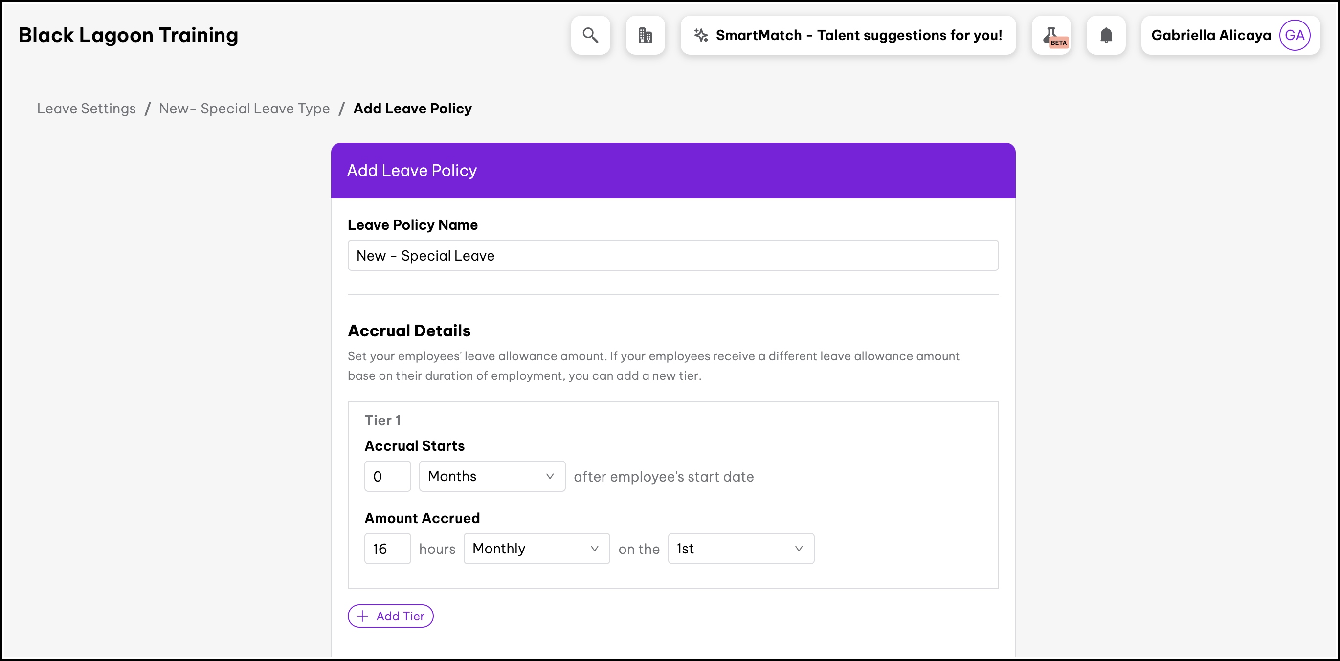Open the Gabriella Alicaya profile menu

[x=1210, y=35]
